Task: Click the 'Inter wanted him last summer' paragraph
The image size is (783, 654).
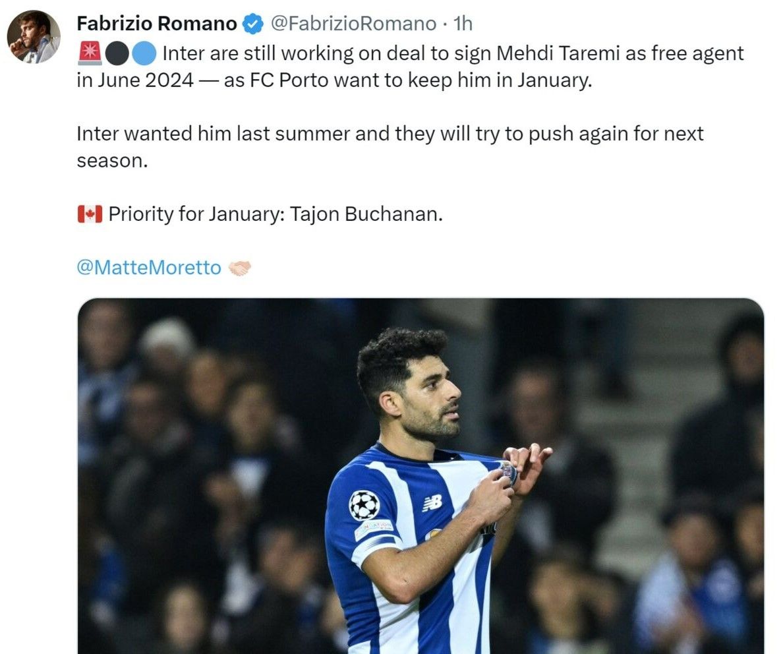Action: (x=390, y=147)
